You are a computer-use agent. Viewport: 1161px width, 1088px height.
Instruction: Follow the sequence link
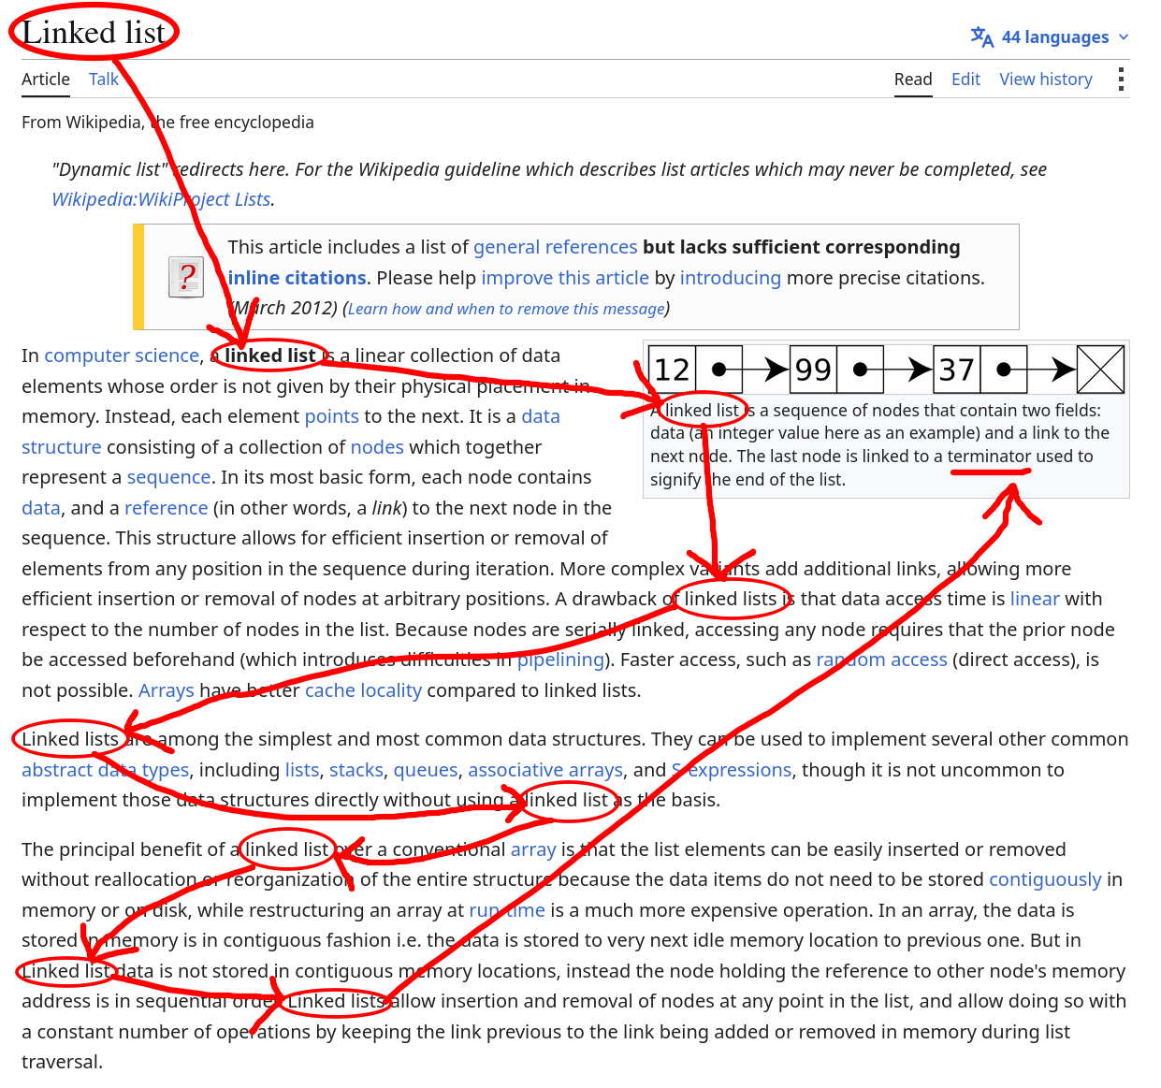click(x=168, y=477)
